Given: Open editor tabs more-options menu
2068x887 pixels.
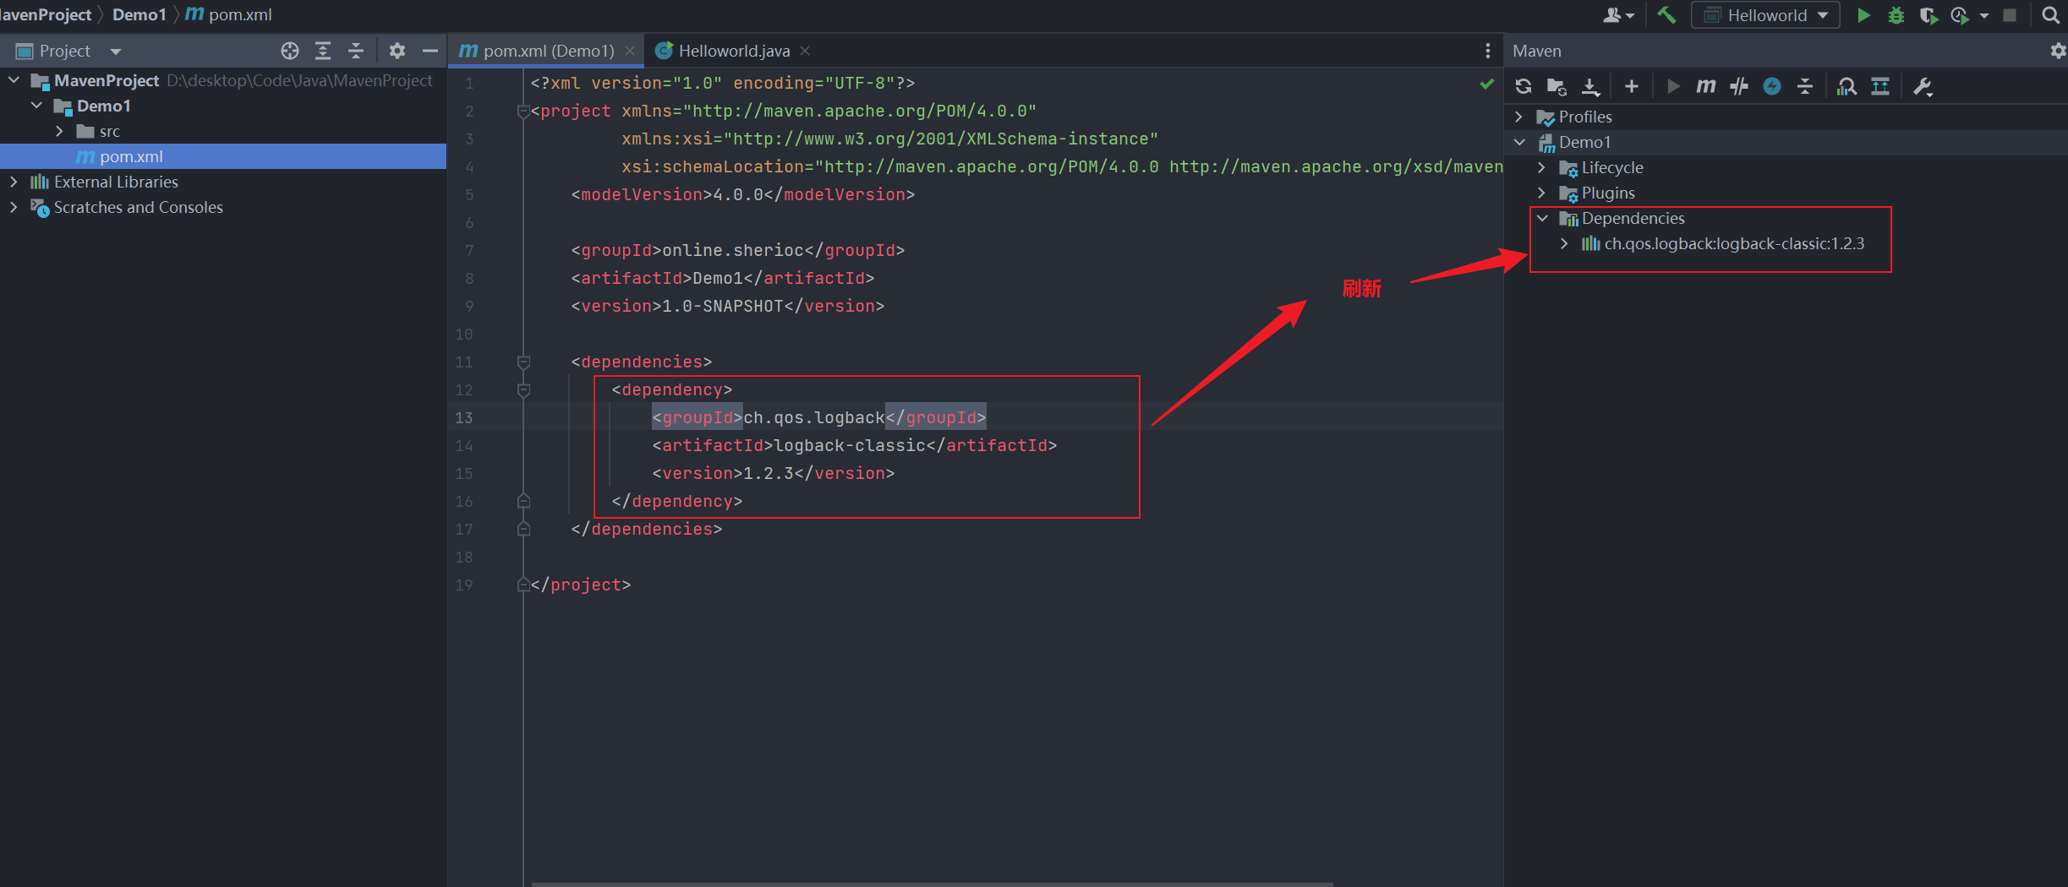Looking at the screenshot, I should click(1488, 51).
